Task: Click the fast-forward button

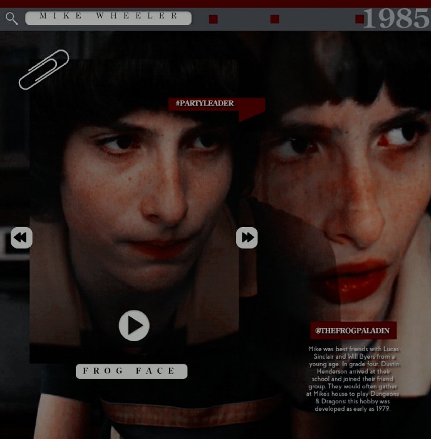Action: [247, 238]
